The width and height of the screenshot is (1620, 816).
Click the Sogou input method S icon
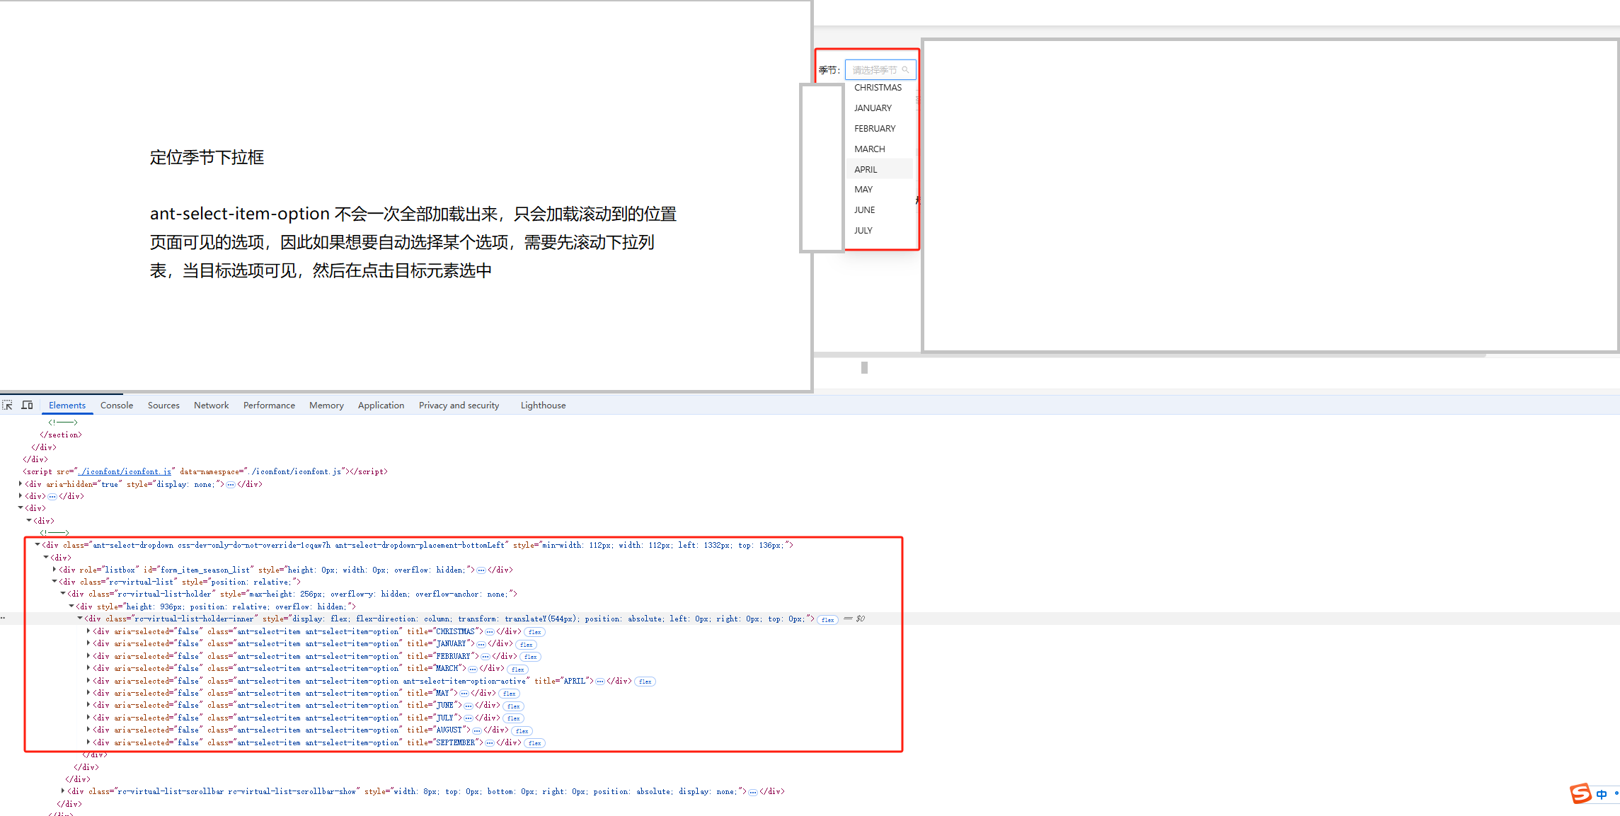point(1580,794)
